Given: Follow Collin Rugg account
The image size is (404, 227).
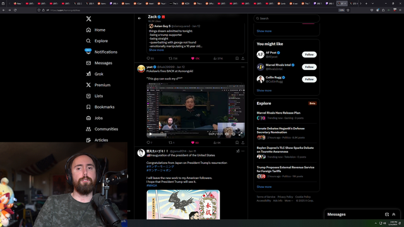Looking at the screenshot, I should coord(309,79).
